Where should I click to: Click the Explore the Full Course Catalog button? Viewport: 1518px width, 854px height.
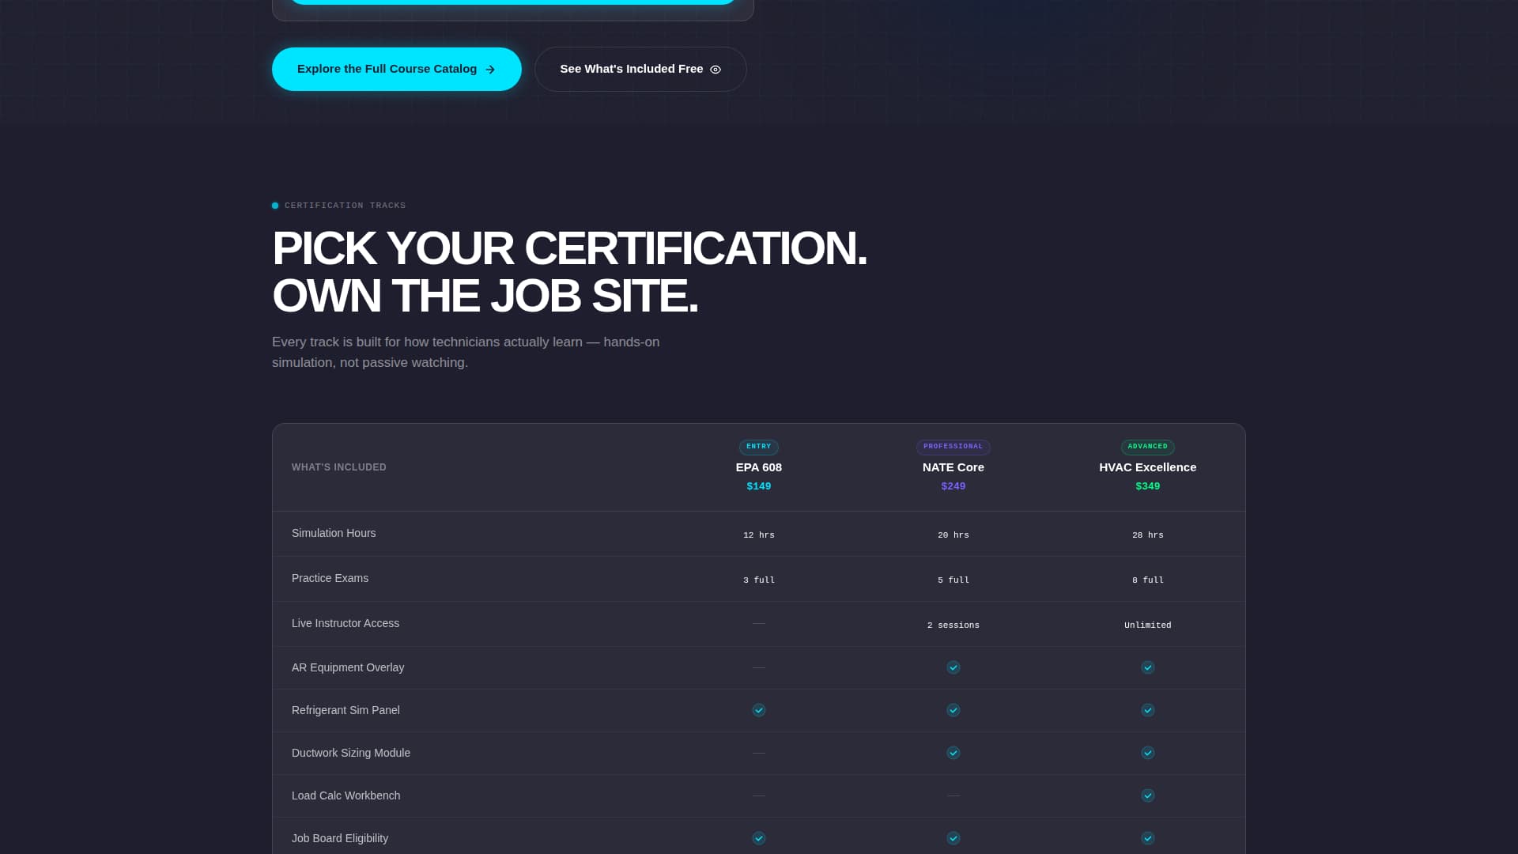(396, 69)
